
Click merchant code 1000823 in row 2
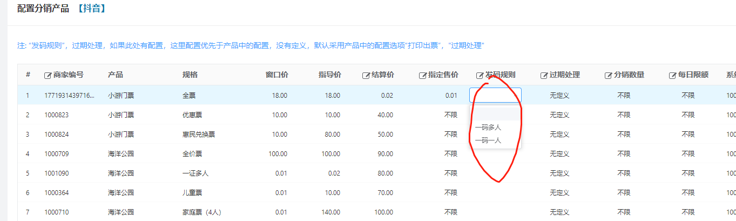(56, 115)
